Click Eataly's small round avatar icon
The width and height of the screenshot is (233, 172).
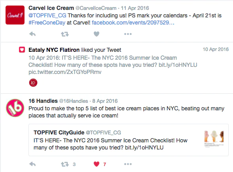pos(33,83)
